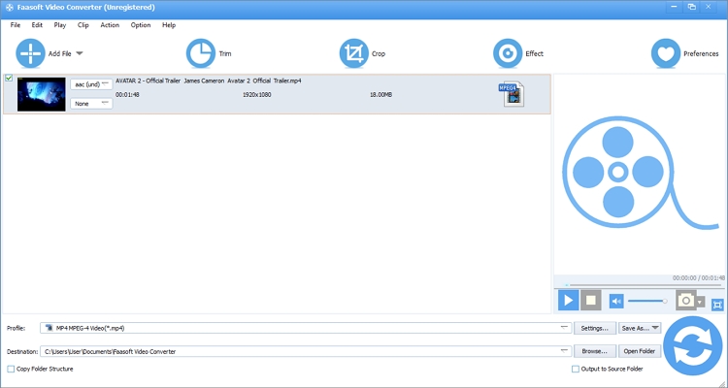Select the AVATAR 2 video thumbnail
Image resolution: width=728 pixels, height=388 pixels.
click(x=42, y=94)
